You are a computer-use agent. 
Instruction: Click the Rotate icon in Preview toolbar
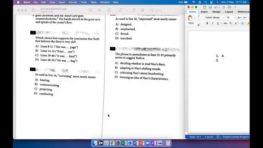pyautogui.click(x=134, y=10)
